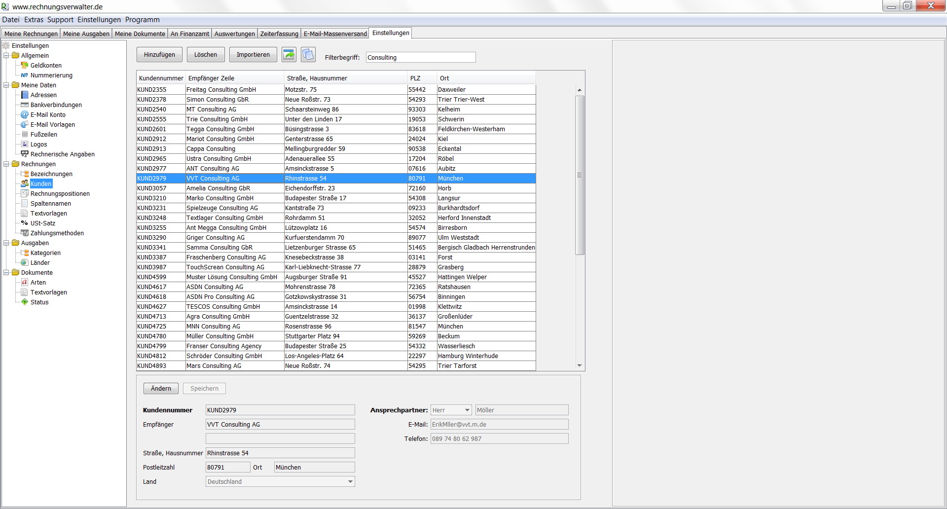
Task: Open the Bankverbindungen settings item
Action: 56,105
